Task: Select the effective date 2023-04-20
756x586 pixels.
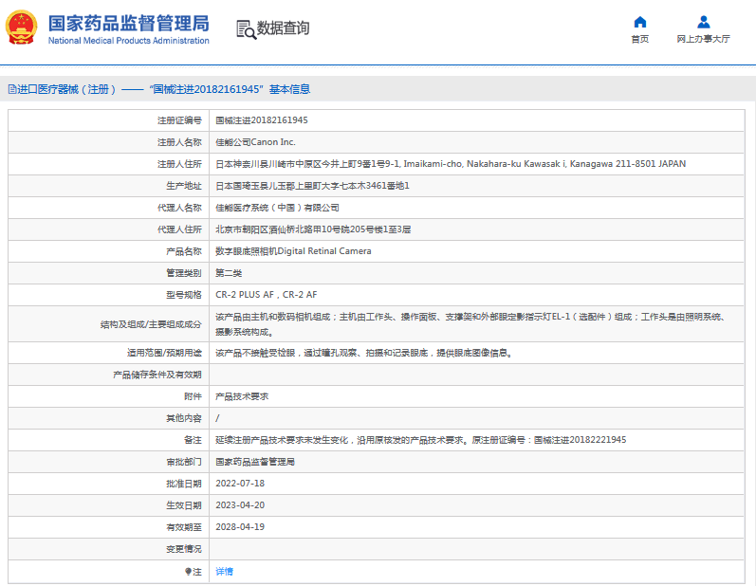Action: [240, 505]
